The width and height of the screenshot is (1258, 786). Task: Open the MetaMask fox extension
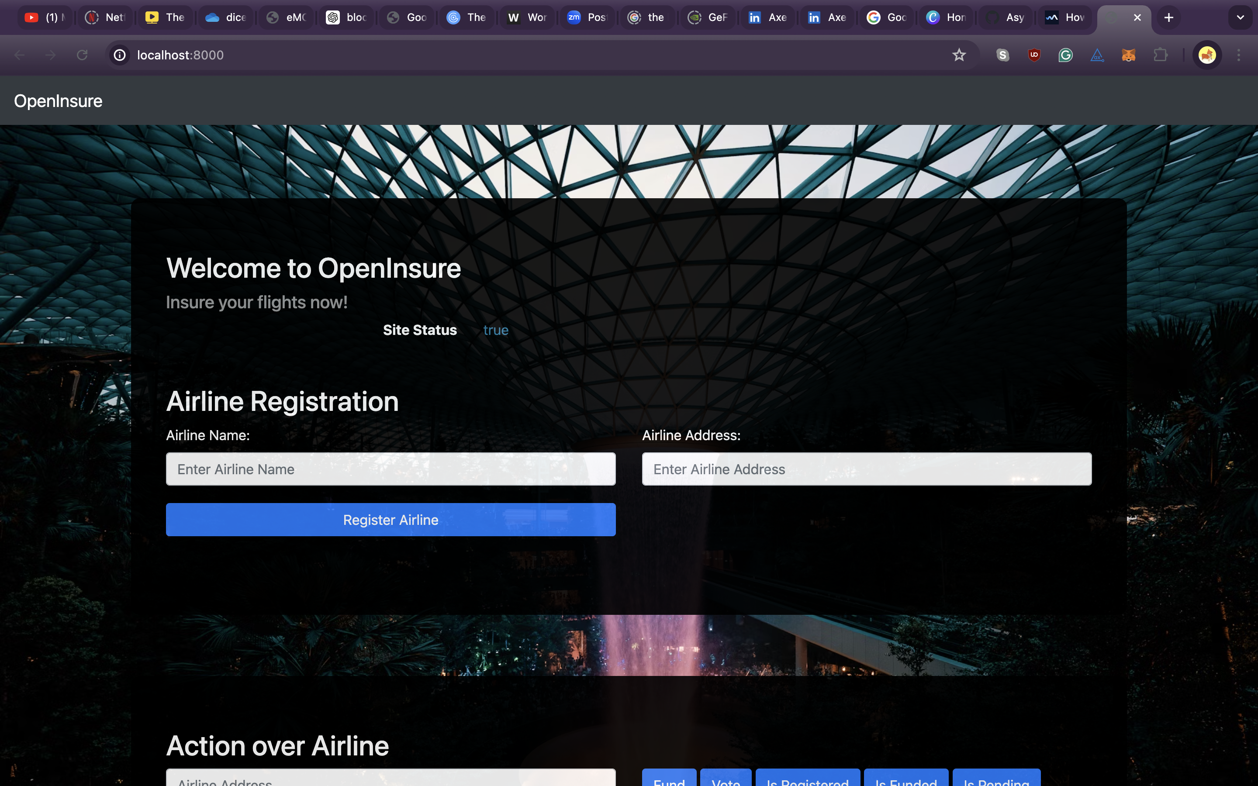coord(1128,55)
